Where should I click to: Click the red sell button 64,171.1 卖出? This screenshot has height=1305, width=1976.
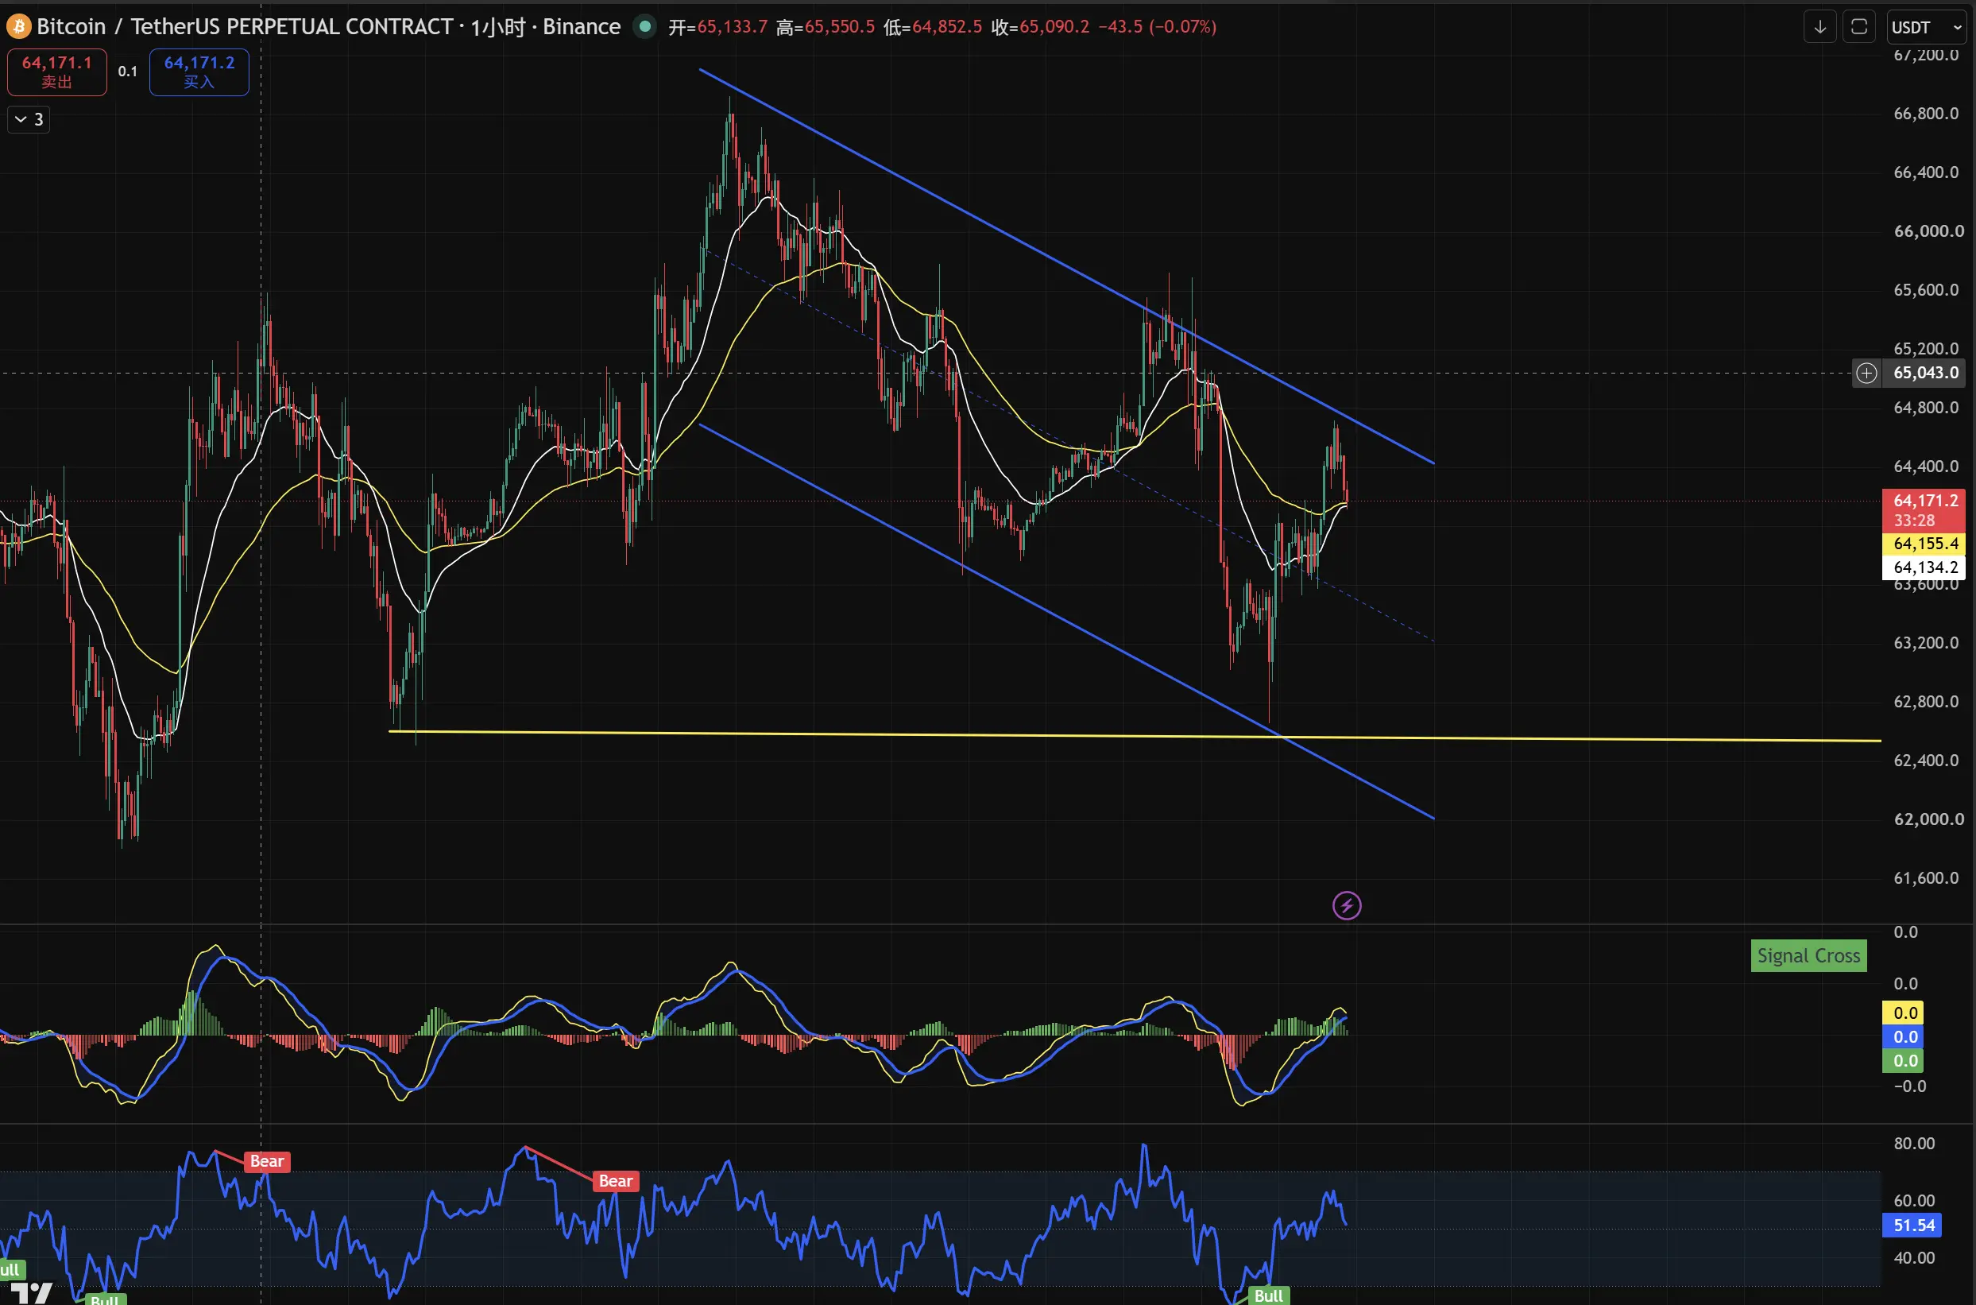[x=57, y=72]
